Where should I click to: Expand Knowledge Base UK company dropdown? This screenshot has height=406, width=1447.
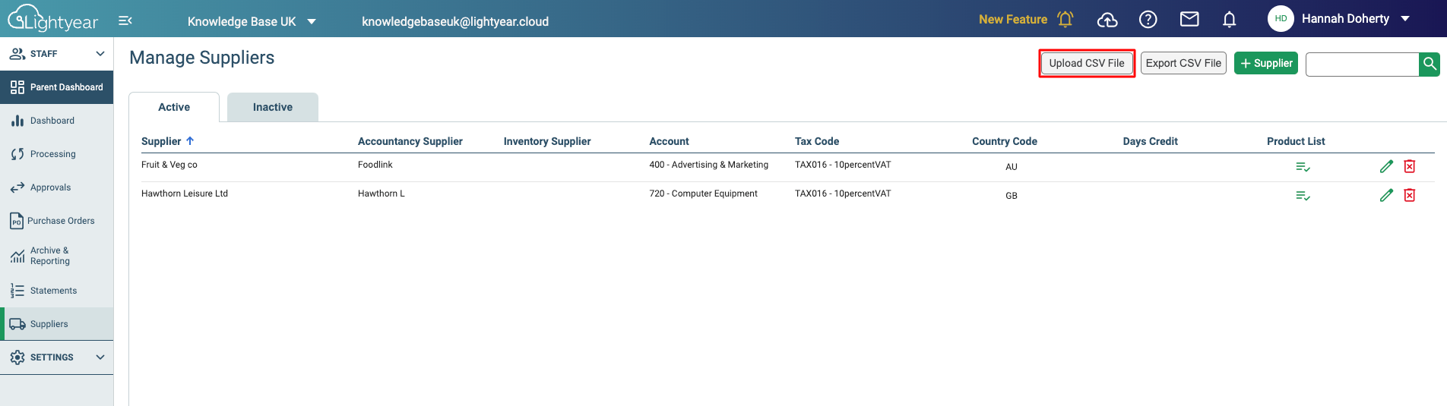(312, 21)
